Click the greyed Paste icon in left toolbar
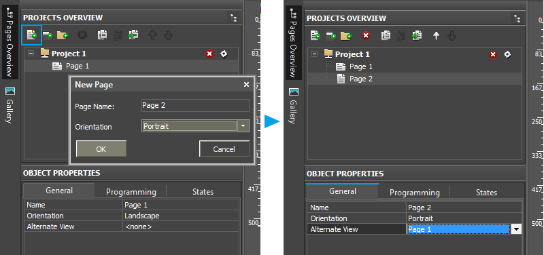Image resolution: width=544 pixels, height=255 pixels. tap(118, 35)
